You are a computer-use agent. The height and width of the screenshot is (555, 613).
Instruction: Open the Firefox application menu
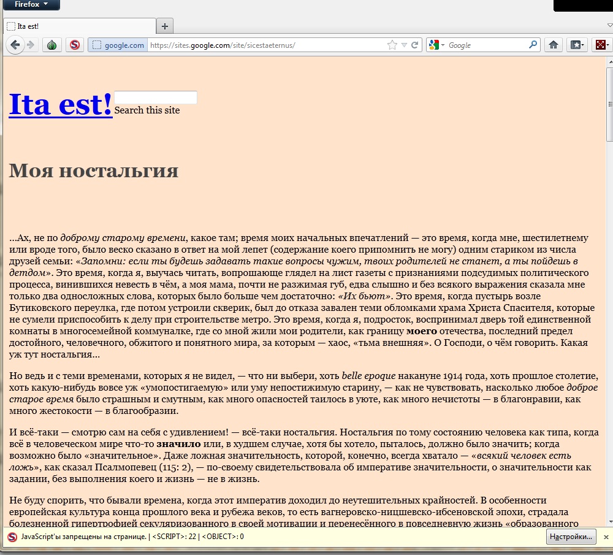tap(30, 5)
